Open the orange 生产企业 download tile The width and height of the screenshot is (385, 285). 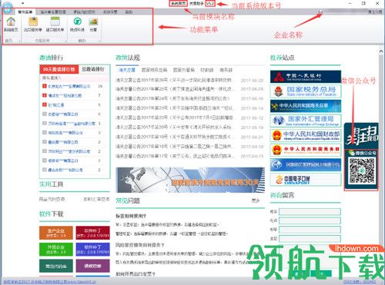(x=56, y=233)
